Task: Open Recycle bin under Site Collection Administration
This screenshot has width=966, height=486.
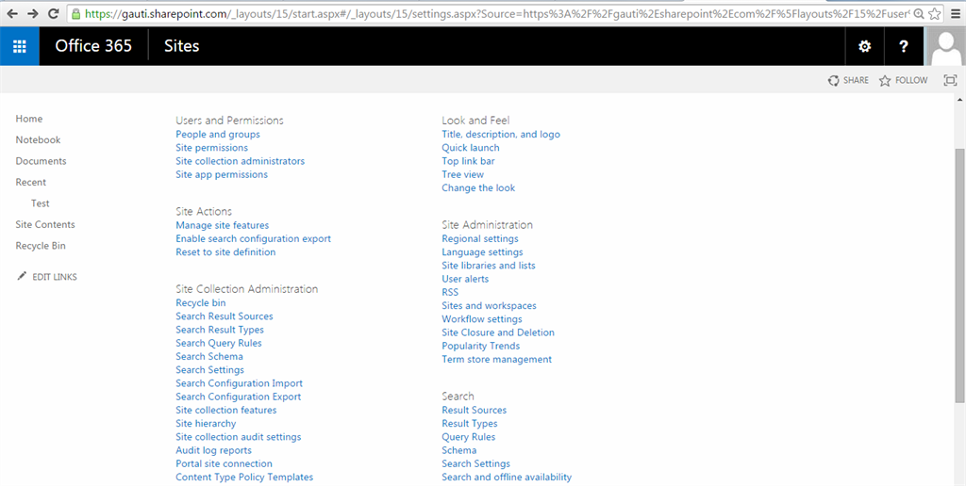Action: tap(201, 302)
